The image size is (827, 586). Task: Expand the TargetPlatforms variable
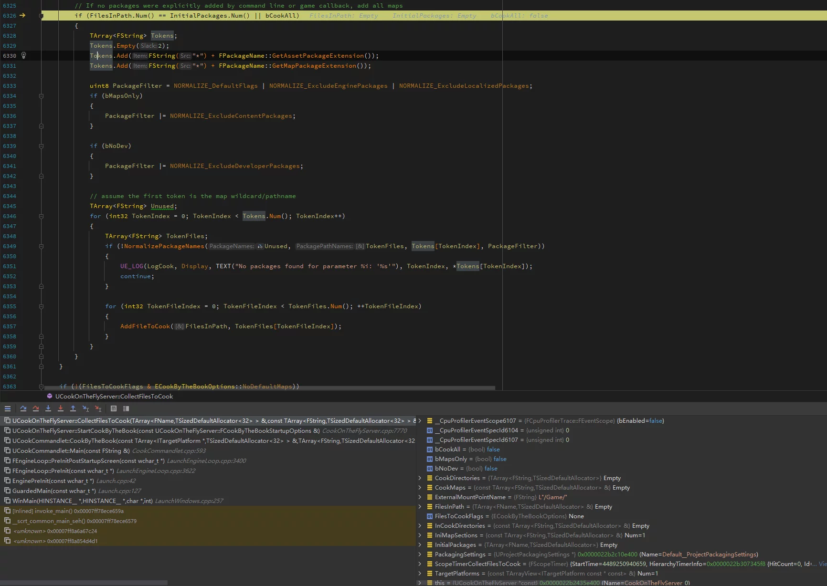click(420, 574)
